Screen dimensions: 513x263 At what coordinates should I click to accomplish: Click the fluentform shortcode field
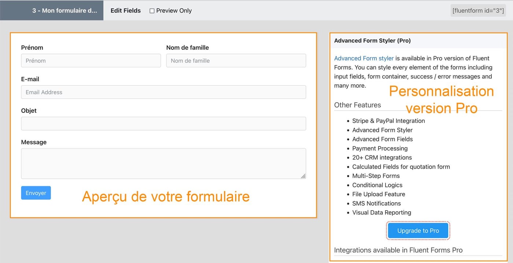point(478,10)
